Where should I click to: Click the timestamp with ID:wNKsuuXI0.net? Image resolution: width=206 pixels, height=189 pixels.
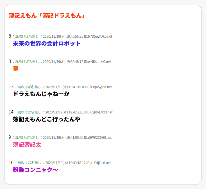coord(77,62)
